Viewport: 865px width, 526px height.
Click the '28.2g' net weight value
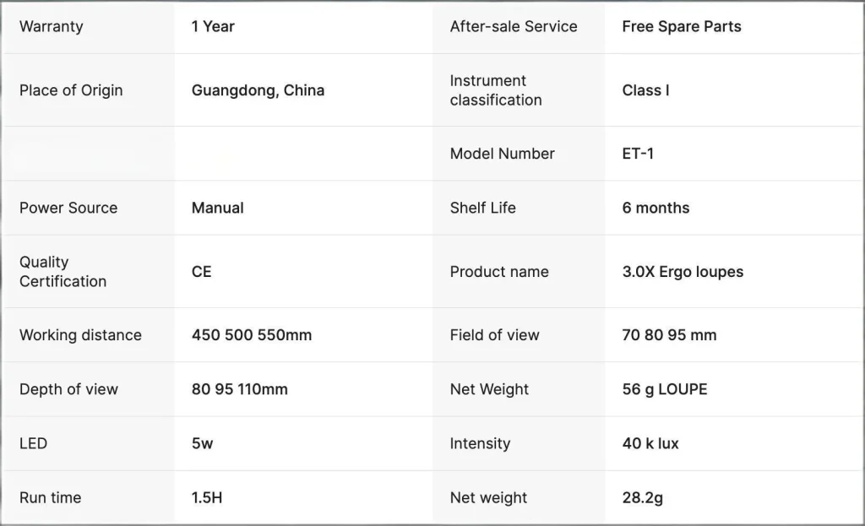coord(642,497)
